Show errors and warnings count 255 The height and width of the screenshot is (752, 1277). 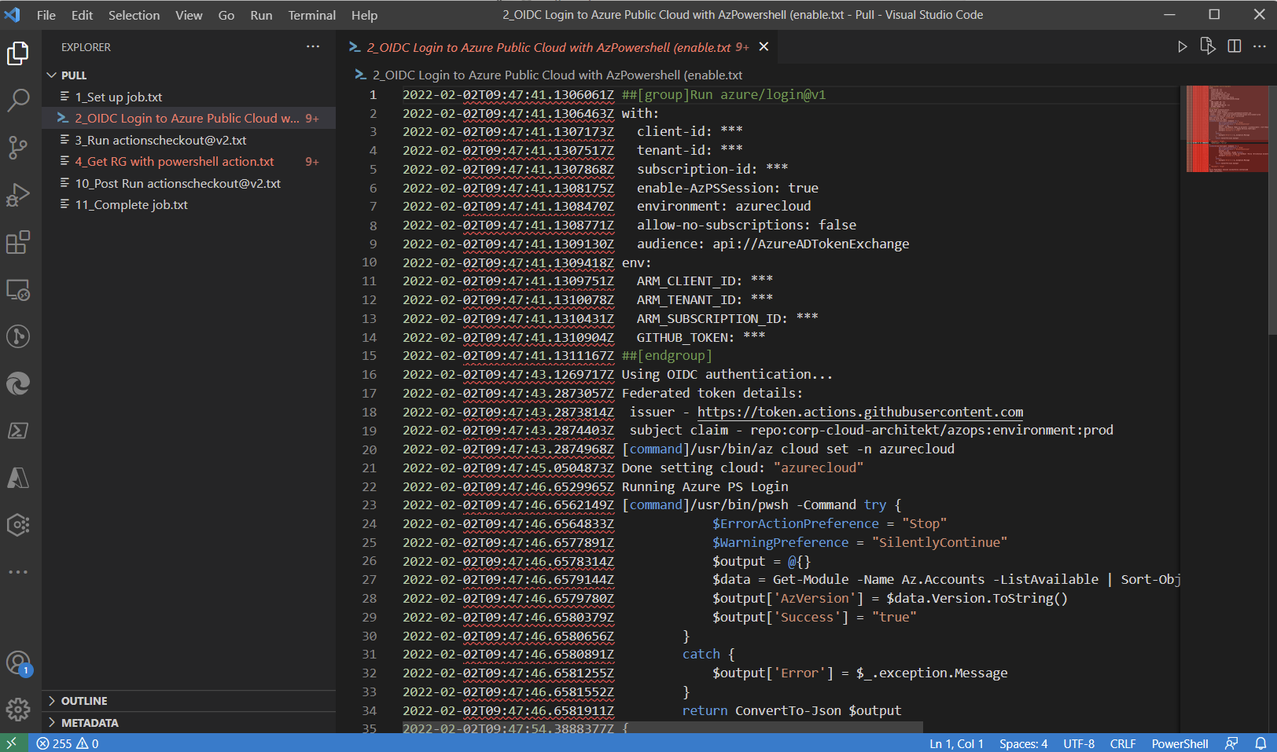[68, 743]
